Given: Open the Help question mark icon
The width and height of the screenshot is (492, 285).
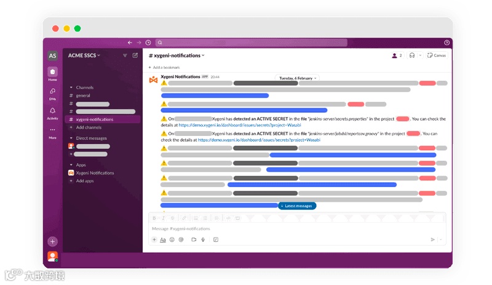Looking at the screenshot, I should tap(446, 42).
